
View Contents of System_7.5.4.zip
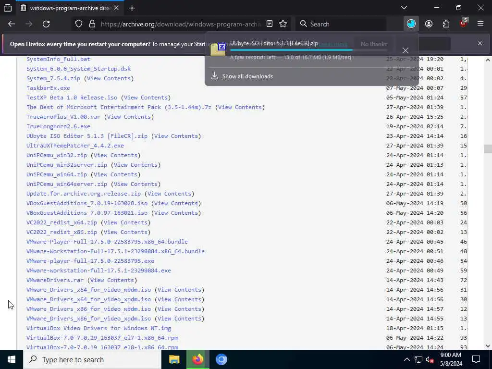(x=109, y=78)
